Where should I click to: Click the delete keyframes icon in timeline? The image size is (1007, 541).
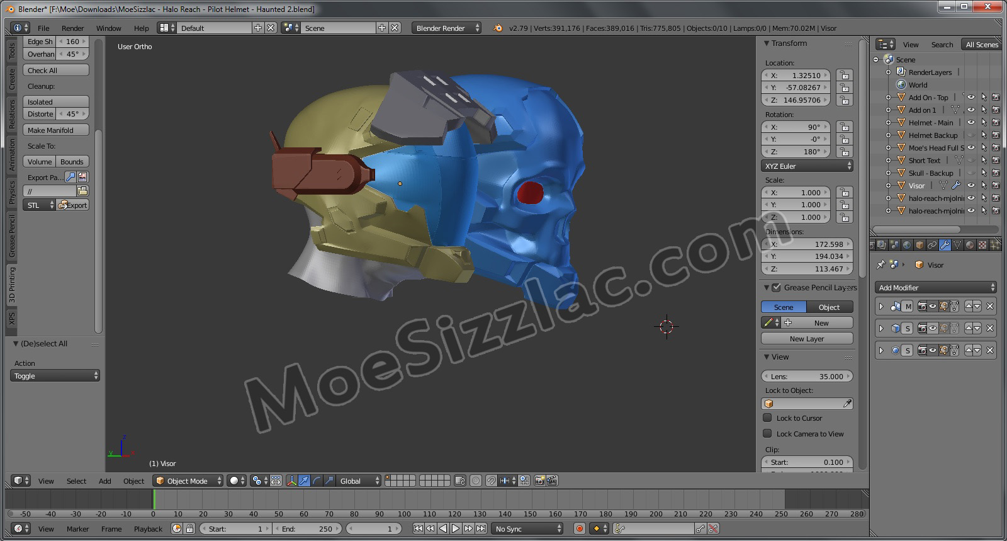pyautogui.click(x=713, y=529)
